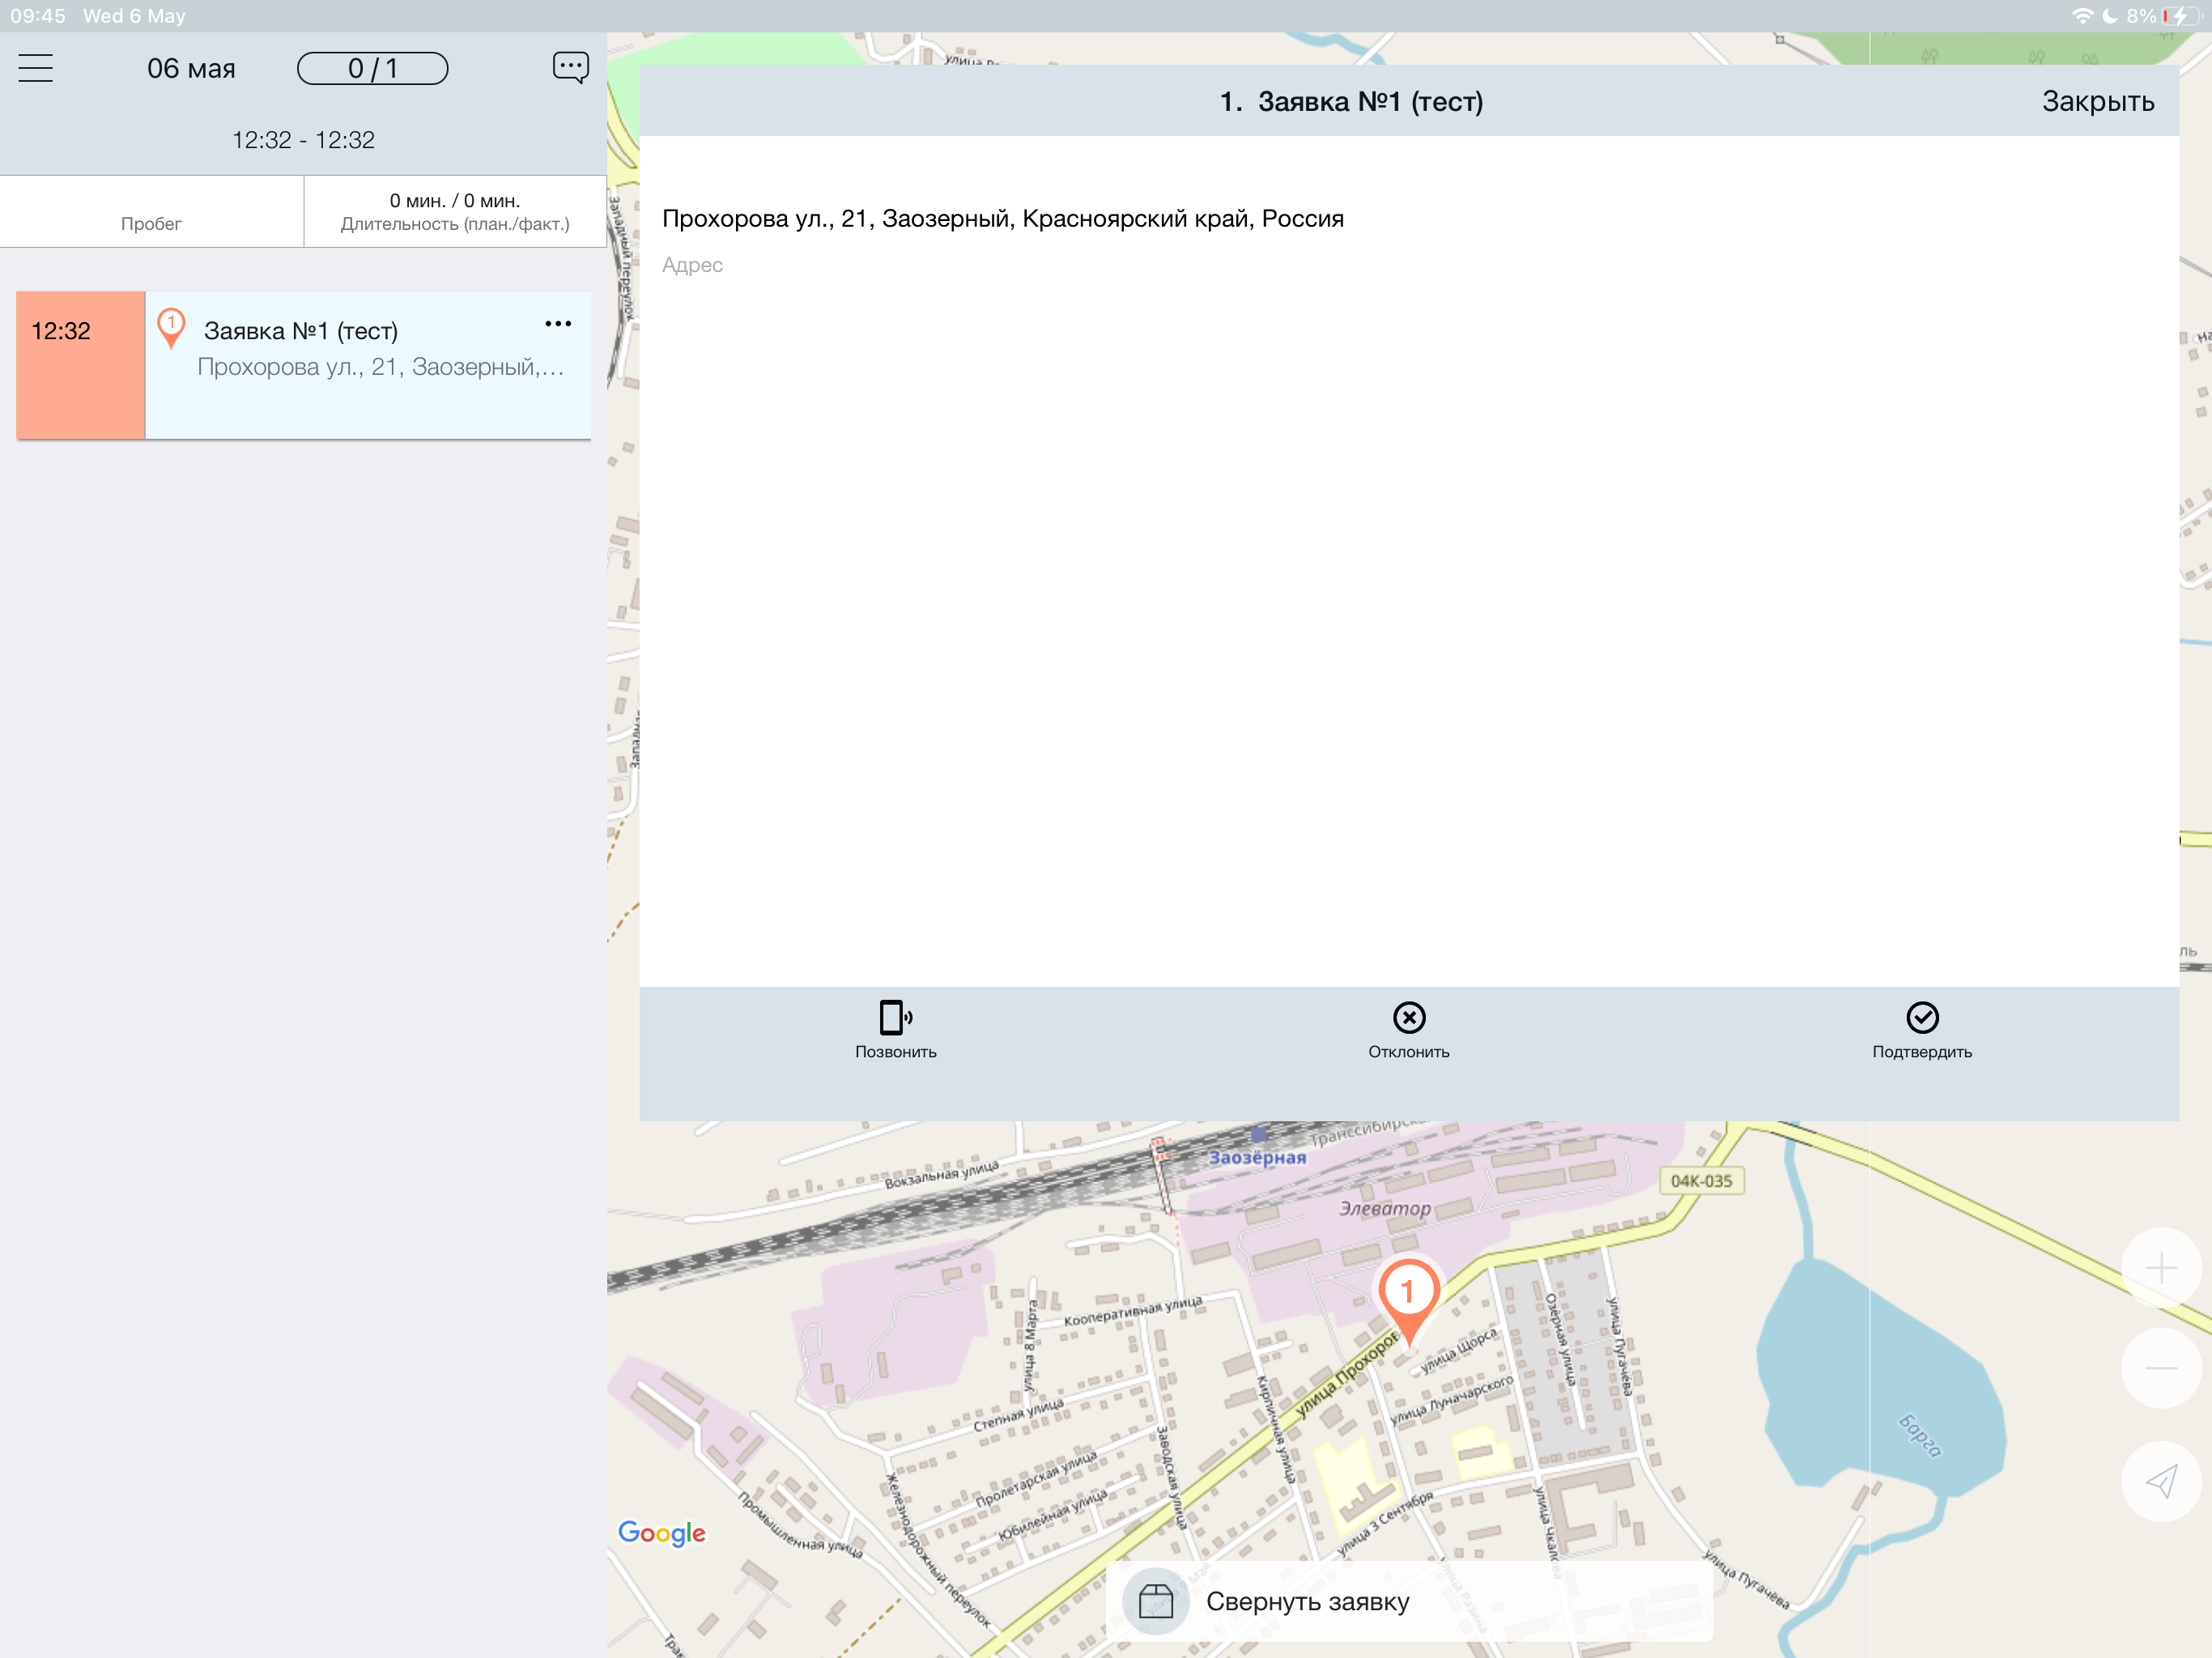Click the Пробег cell
Screen dimensions: 2212x1658
click(151, 212)
